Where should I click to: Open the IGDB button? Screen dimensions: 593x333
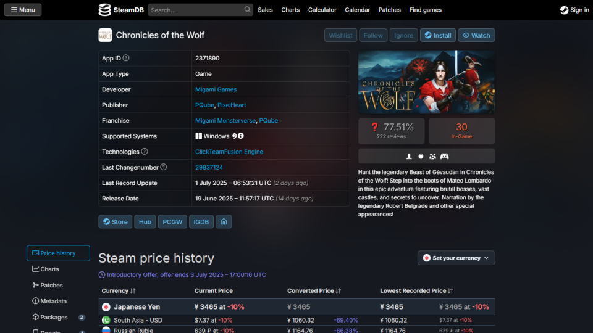[201, 221]
